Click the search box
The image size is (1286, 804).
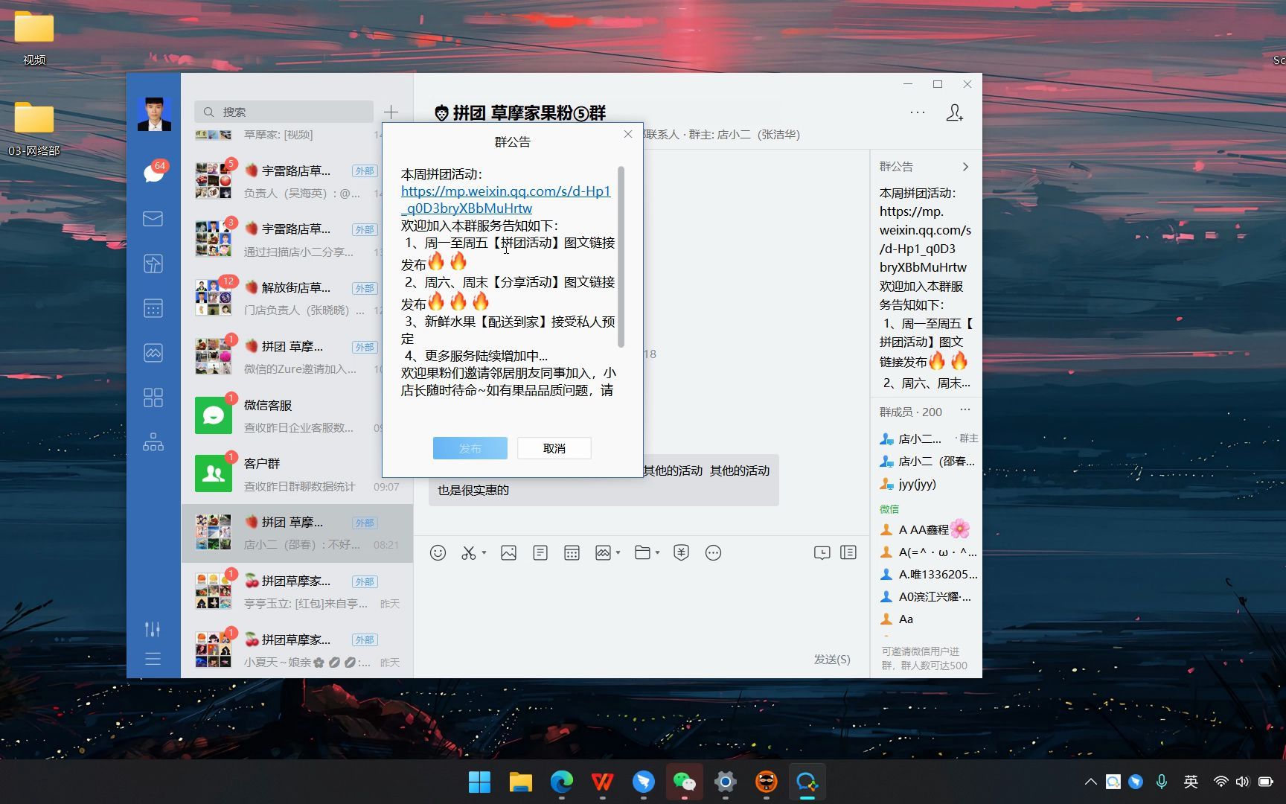point(284,112)
